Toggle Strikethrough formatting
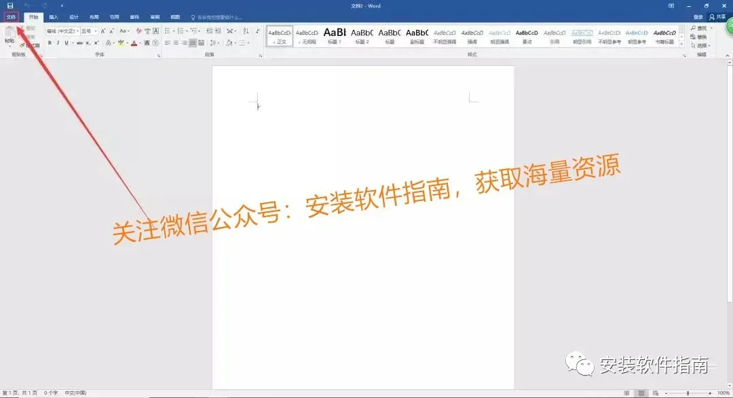Viewport: 733px width, 398px height. pyautogui.click(x=79, y=43)
